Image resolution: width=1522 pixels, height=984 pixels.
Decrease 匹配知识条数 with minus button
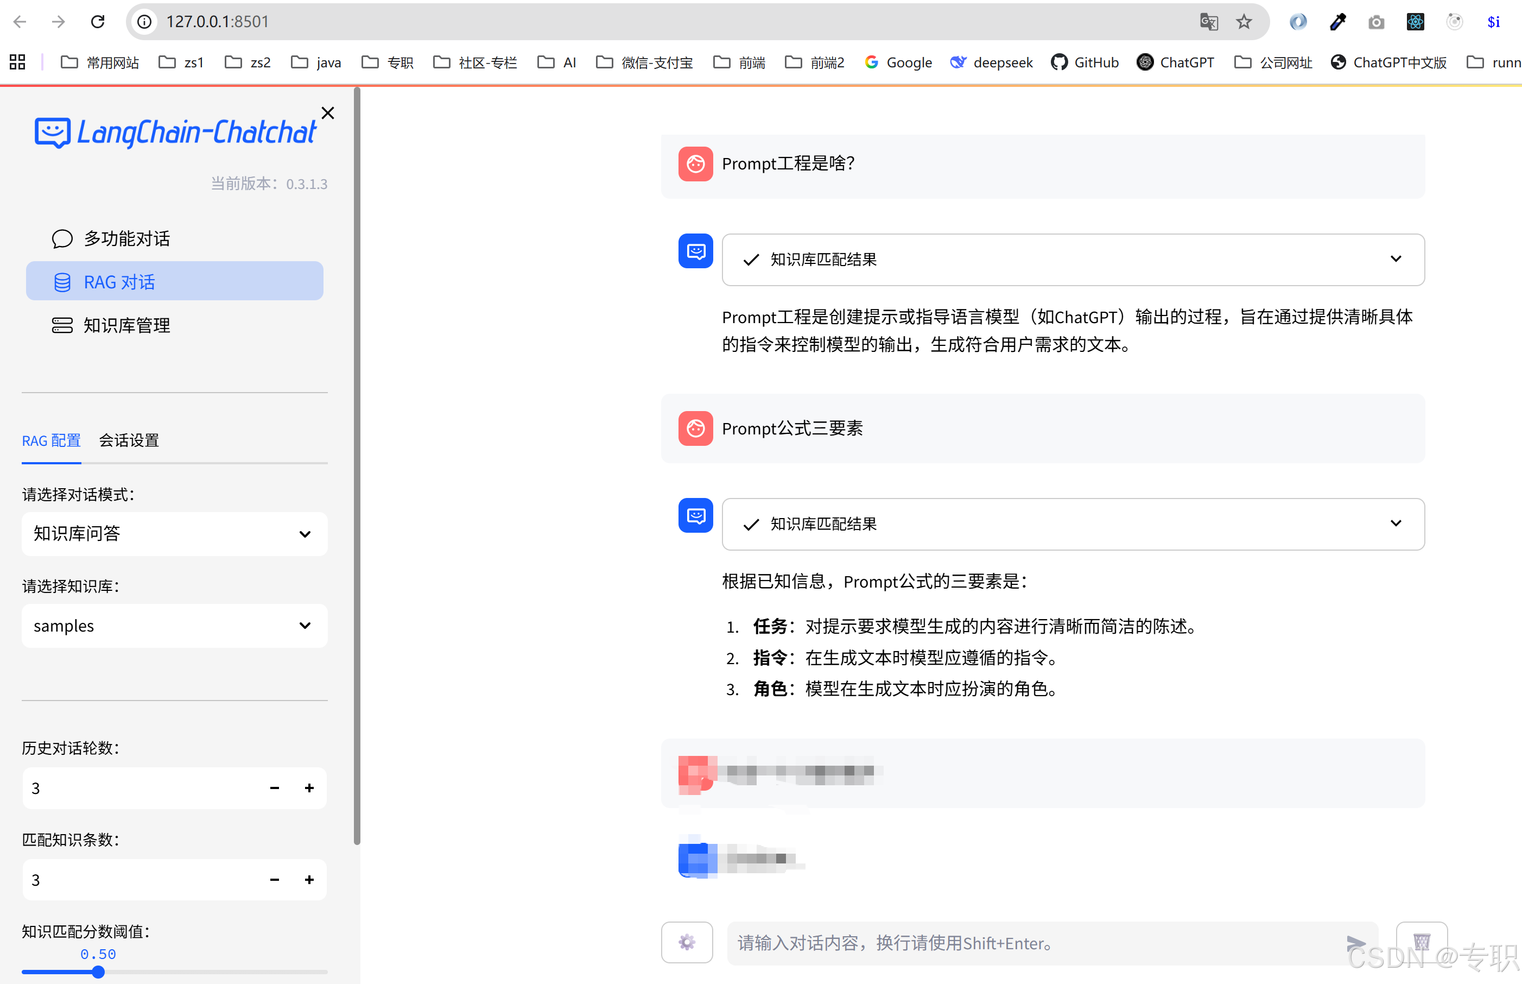(275, 880)
